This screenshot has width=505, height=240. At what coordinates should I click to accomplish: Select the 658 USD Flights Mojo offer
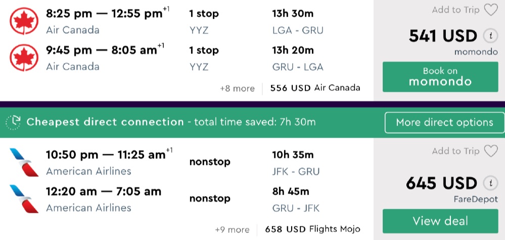point(312,229)
